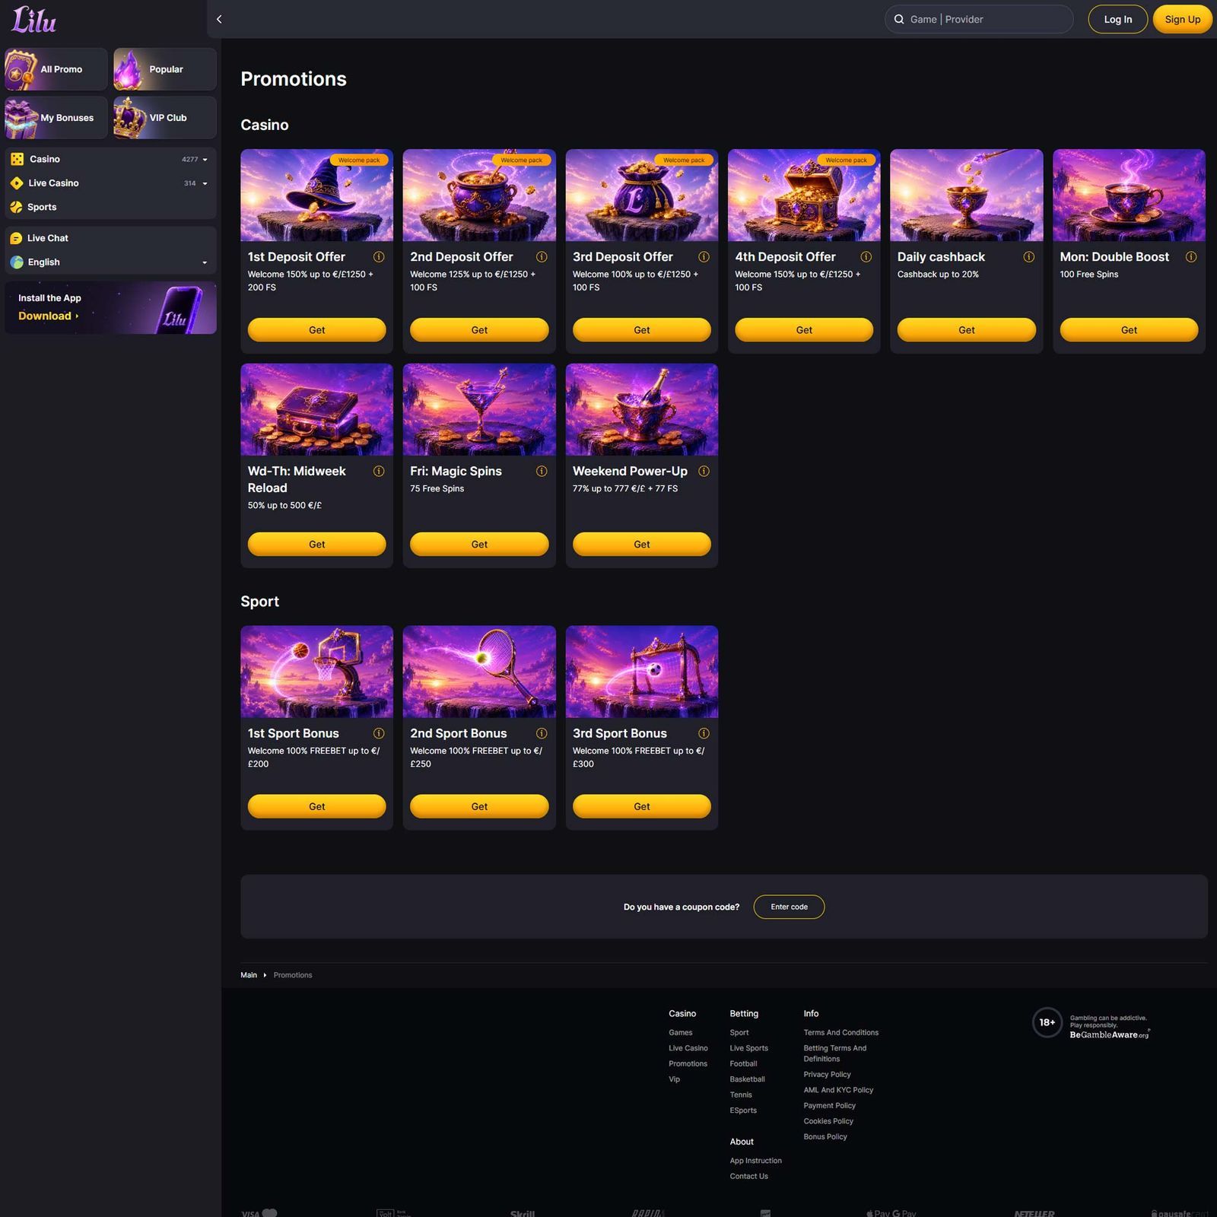This screenshot has width=1217, height=1217.
Task: Open the 1st Sport Bonus basketball image
Action: (x=316, y=672)
